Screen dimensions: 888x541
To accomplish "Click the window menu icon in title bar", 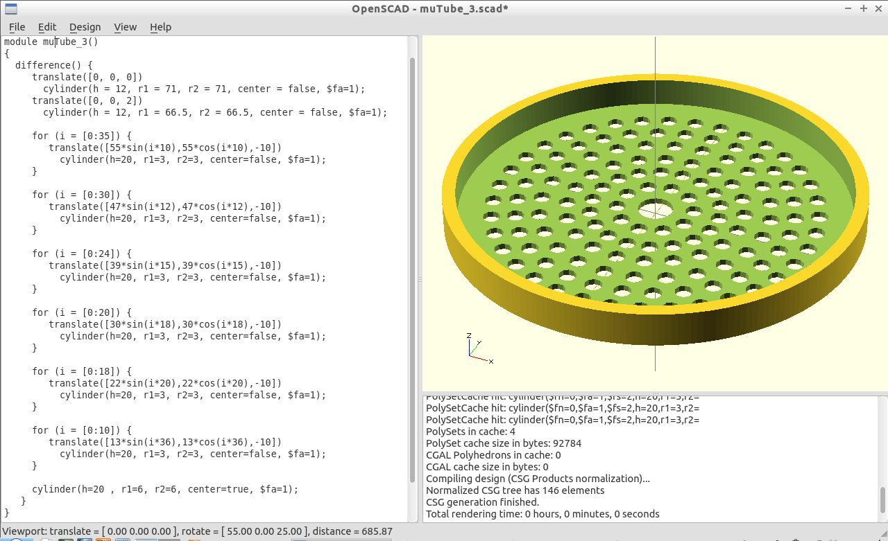I will click(x=10, y=8).
